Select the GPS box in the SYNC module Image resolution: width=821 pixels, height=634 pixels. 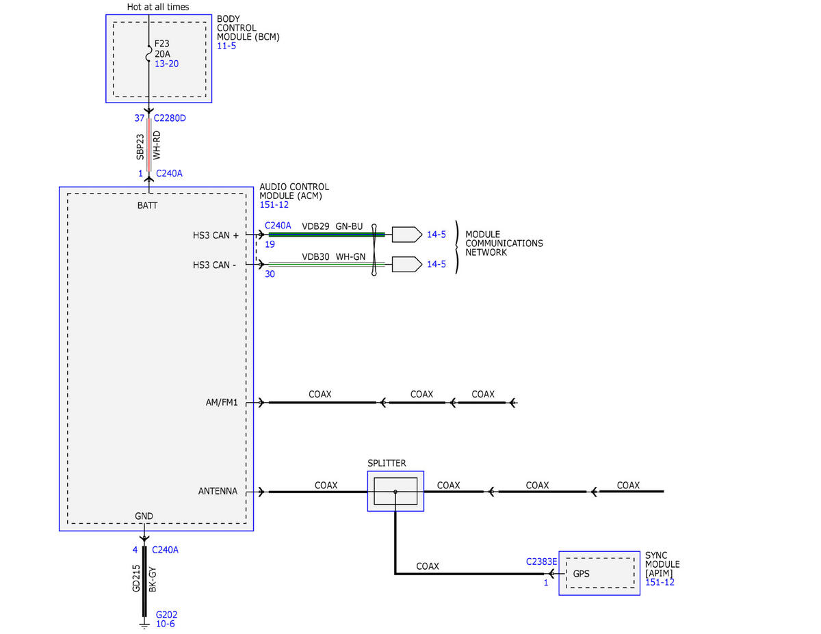(x=599, y=573)
